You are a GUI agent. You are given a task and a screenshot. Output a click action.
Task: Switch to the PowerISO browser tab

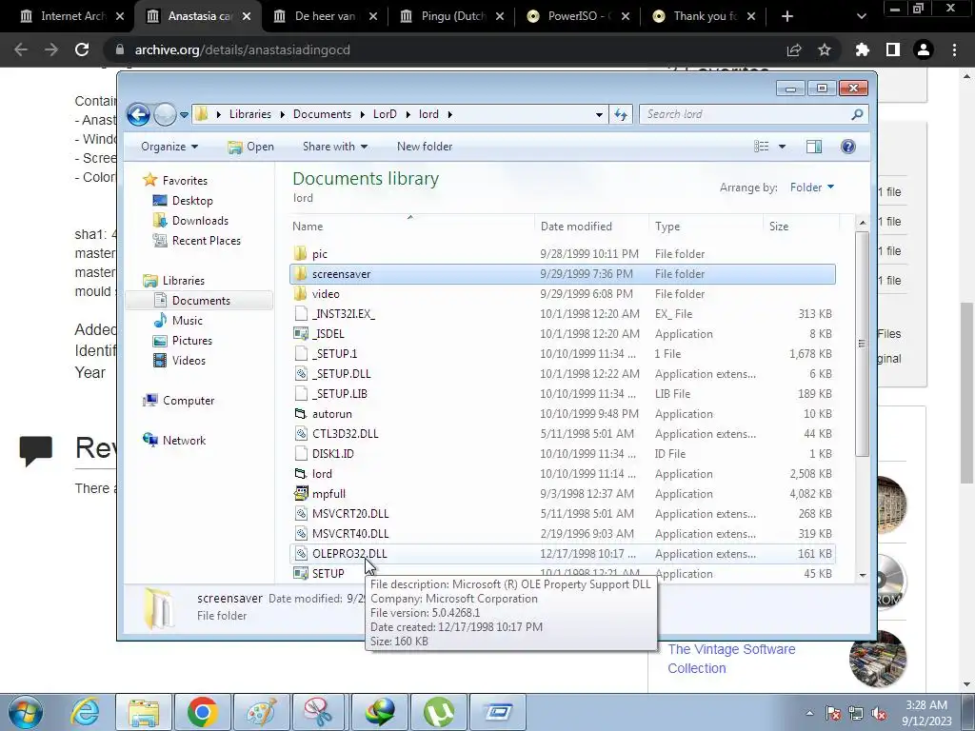pyautogui.click(x=578, y=16)
